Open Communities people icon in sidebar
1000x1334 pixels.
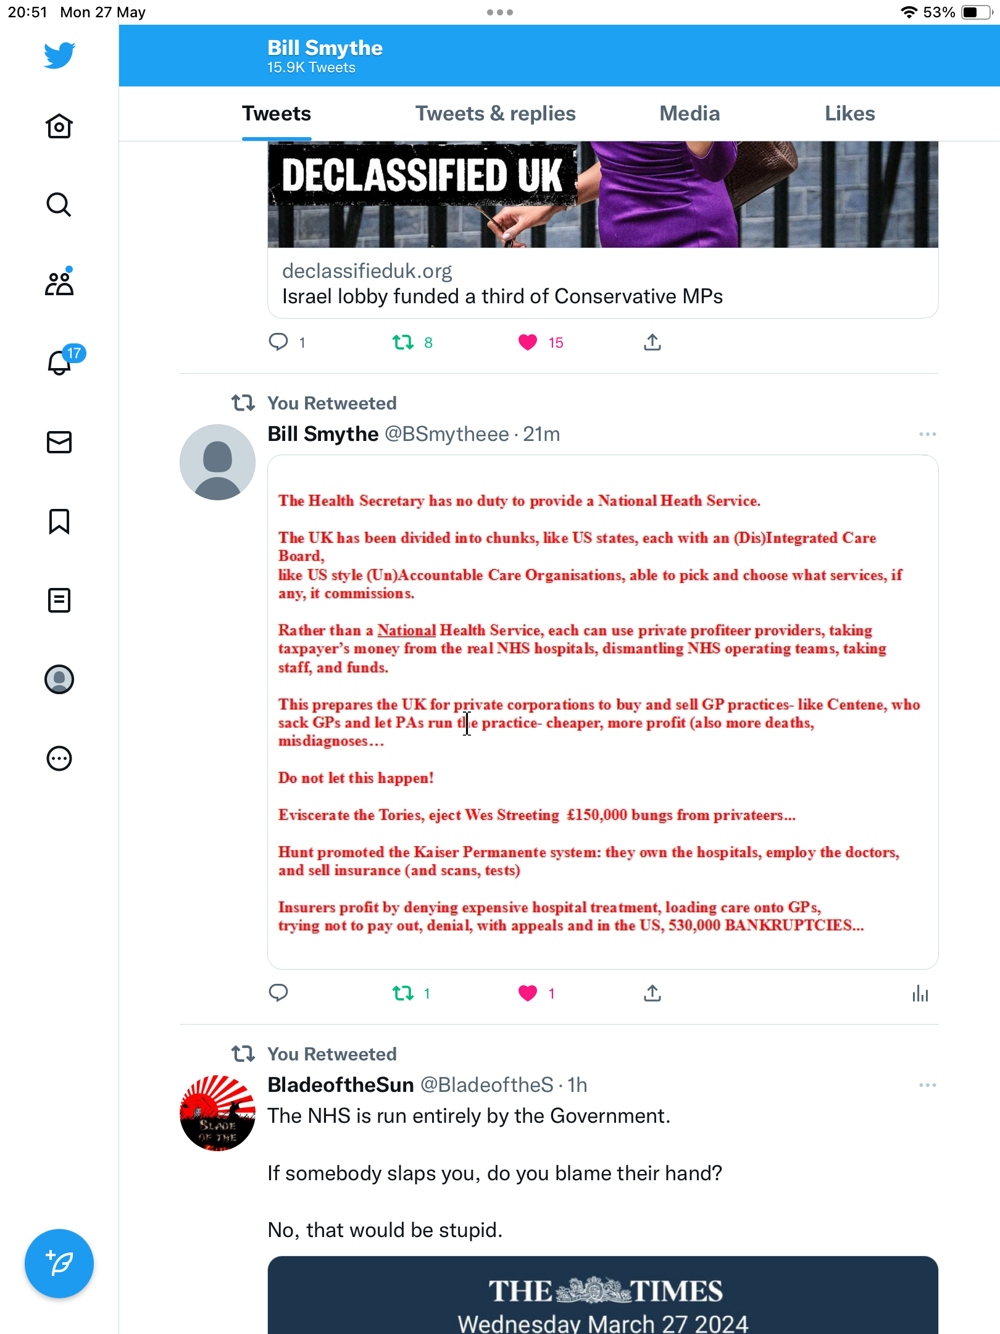pos(59,283)
